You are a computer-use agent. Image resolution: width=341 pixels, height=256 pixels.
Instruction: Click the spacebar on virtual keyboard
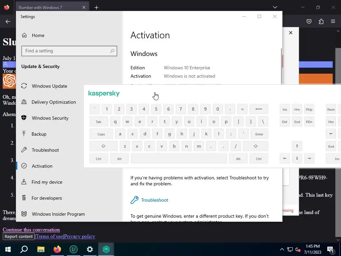point(179,158)
